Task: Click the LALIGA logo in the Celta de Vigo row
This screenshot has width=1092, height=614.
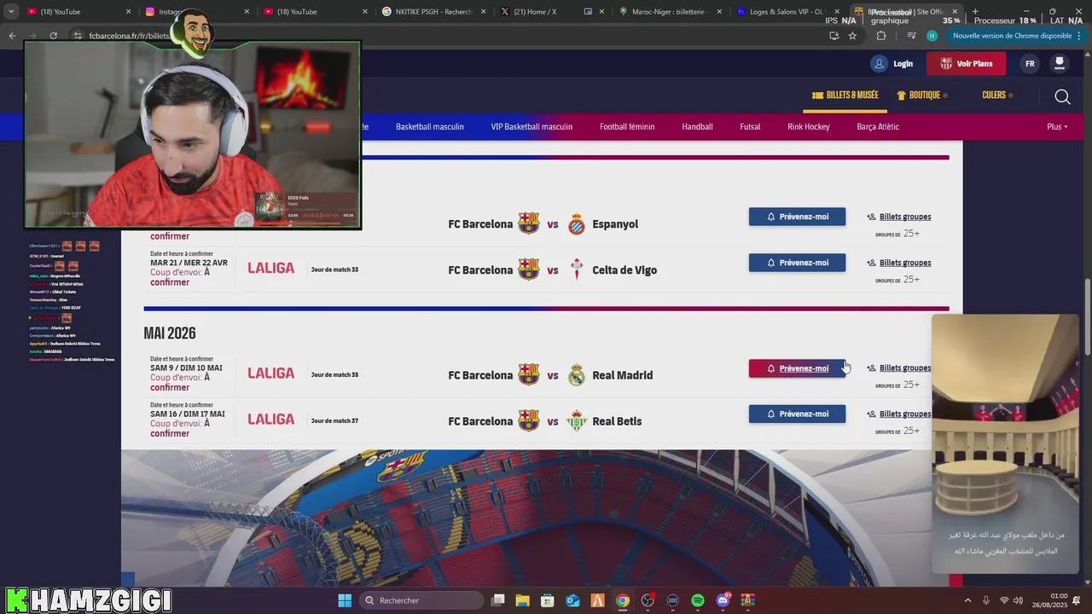Action: [x=271, y=269]
